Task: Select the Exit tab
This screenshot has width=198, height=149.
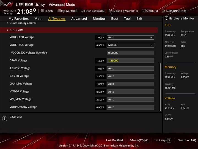Action: [x=139, y=19]
